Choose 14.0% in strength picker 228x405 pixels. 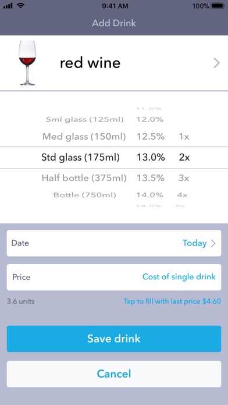[149, 195]
